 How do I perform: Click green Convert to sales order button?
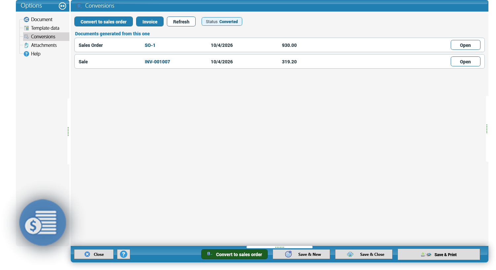234,254
